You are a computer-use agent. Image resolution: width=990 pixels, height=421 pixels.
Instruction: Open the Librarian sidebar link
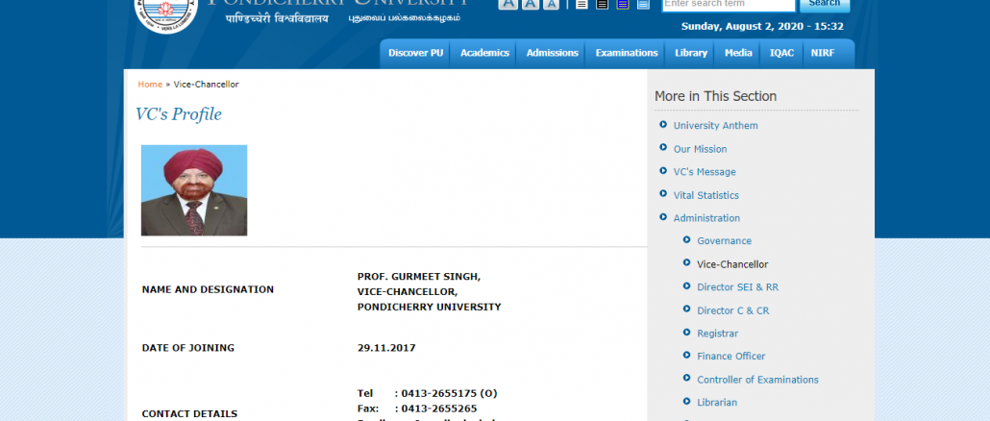(x=717, y=402)
